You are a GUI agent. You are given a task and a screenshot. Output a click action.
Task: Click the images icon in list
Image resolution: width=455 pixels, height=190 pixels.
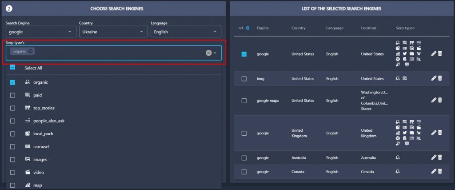click(x=28, y=159)
